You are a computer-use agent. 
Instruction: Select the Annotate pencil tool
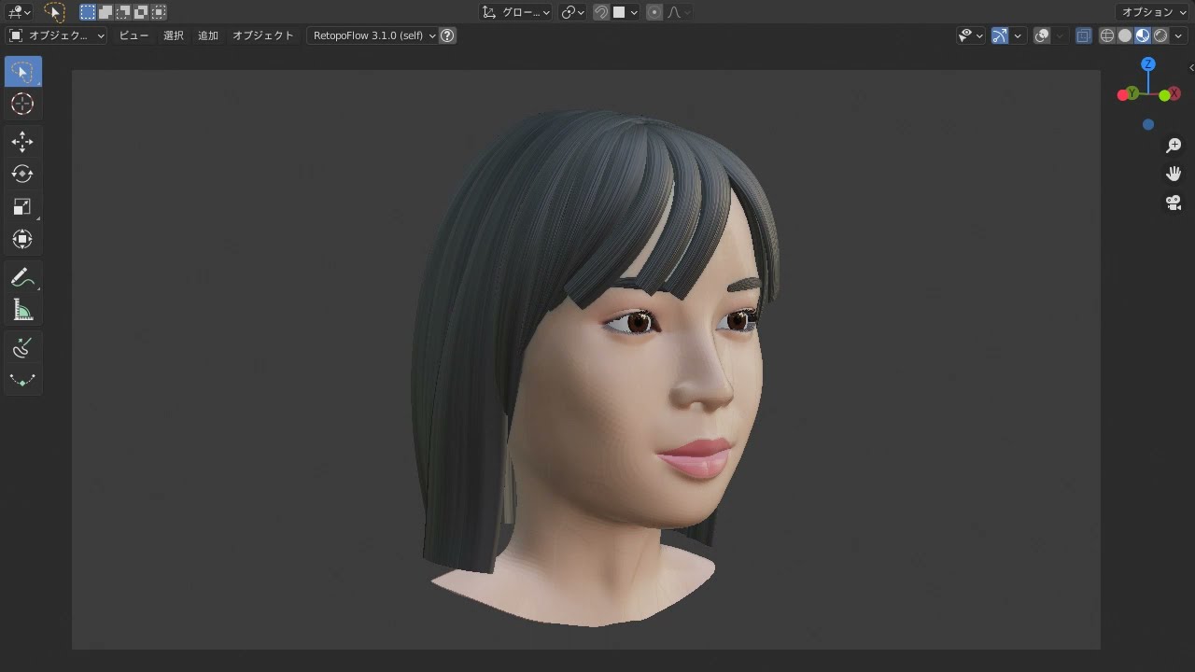pos(22,278)
